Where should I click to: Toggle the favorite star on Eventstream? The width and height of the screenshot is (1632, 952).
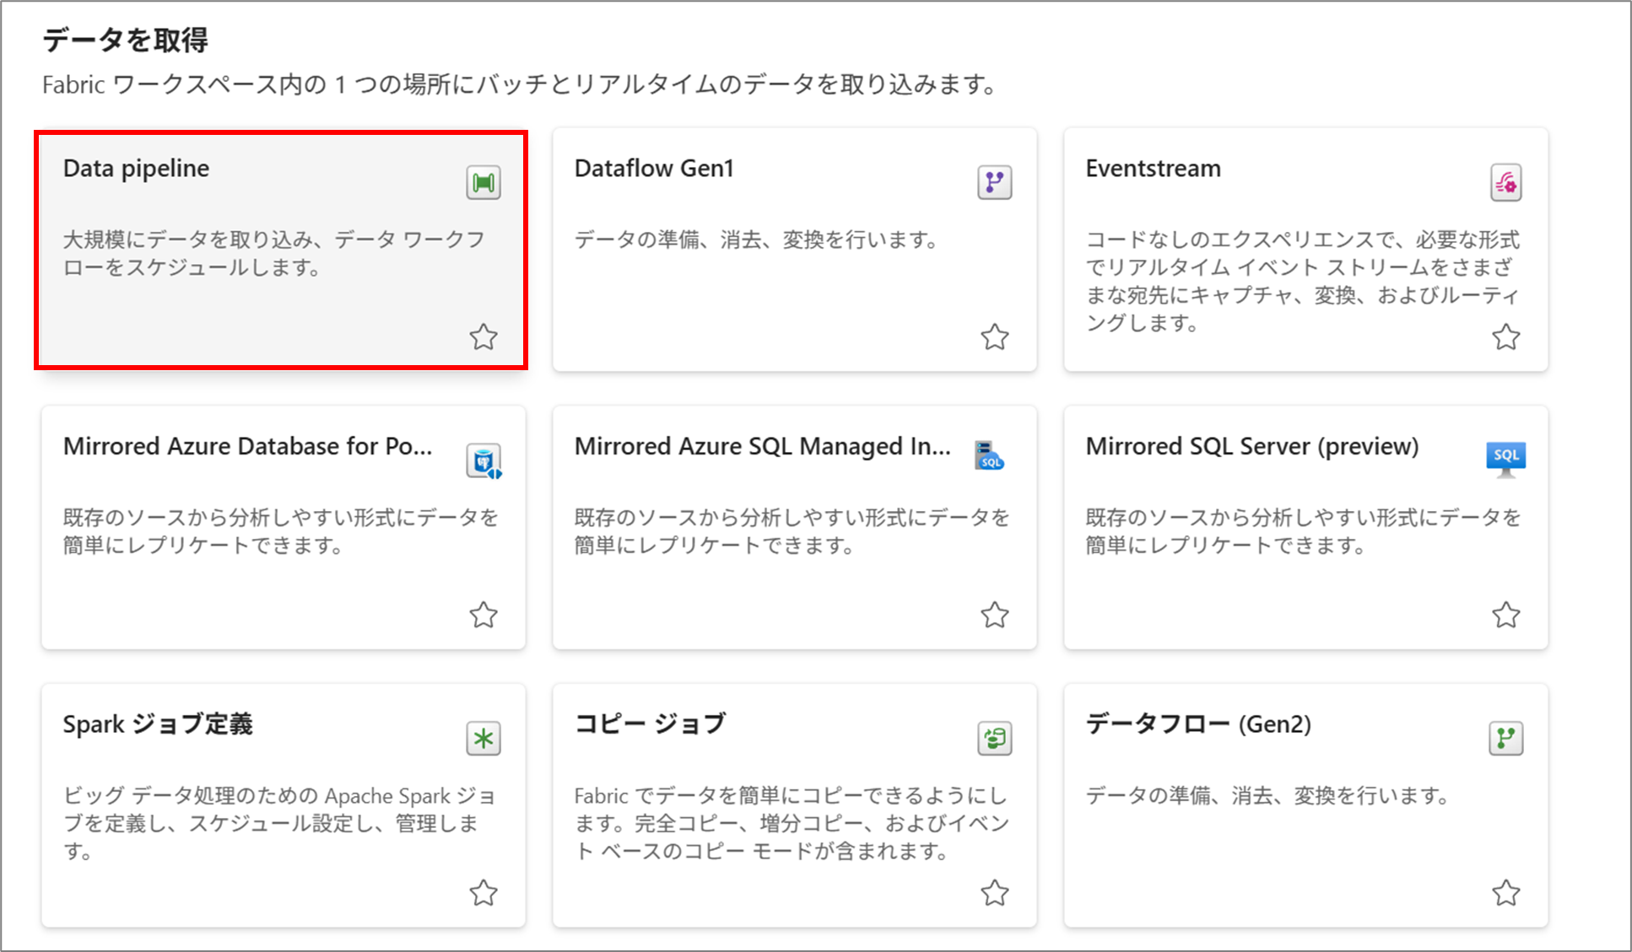pos(1506,337)
